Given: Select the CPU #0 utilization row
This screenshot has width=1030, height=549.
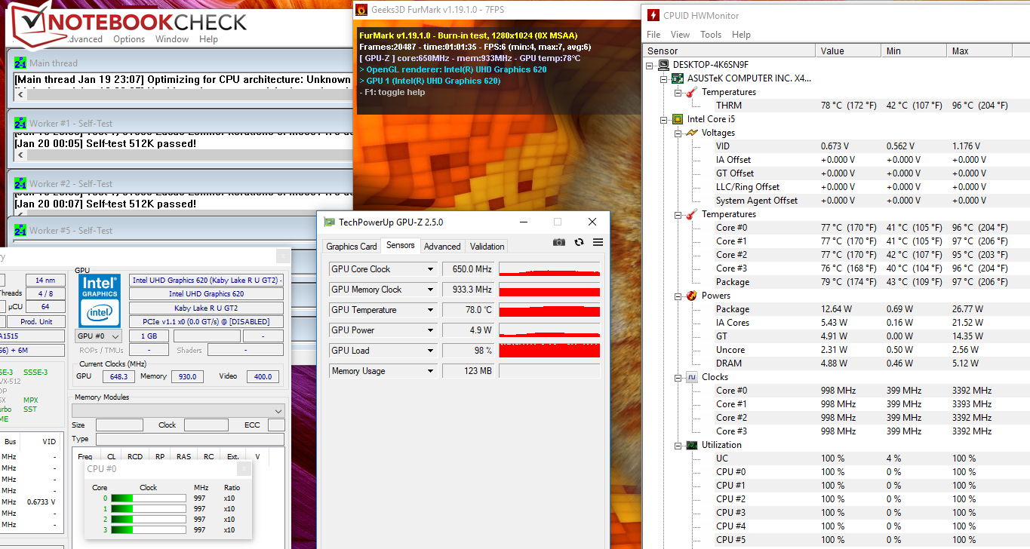Looking at the screenshot, I should (x=836, y=472).
